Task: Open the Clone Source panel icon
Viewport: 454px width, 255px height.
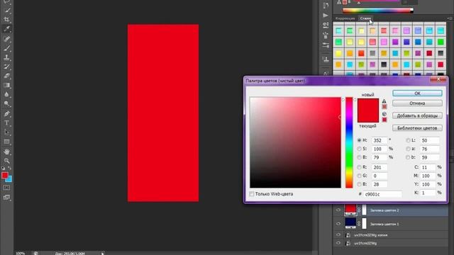Action: tap(326, 59)
